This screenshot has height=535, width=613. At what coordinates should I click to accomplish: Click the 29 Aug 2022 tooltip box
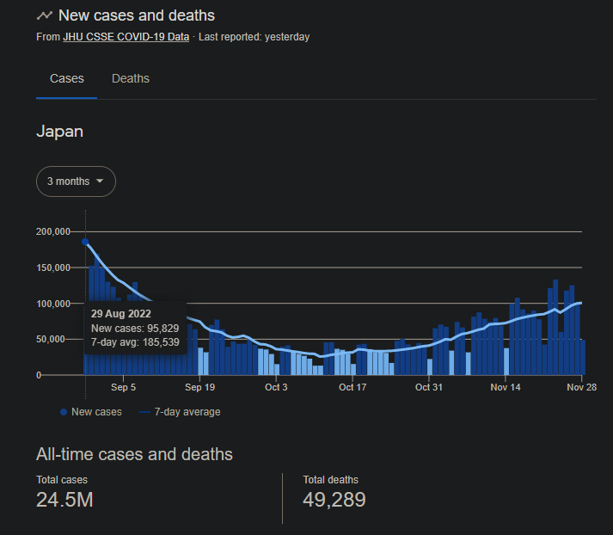135,328
